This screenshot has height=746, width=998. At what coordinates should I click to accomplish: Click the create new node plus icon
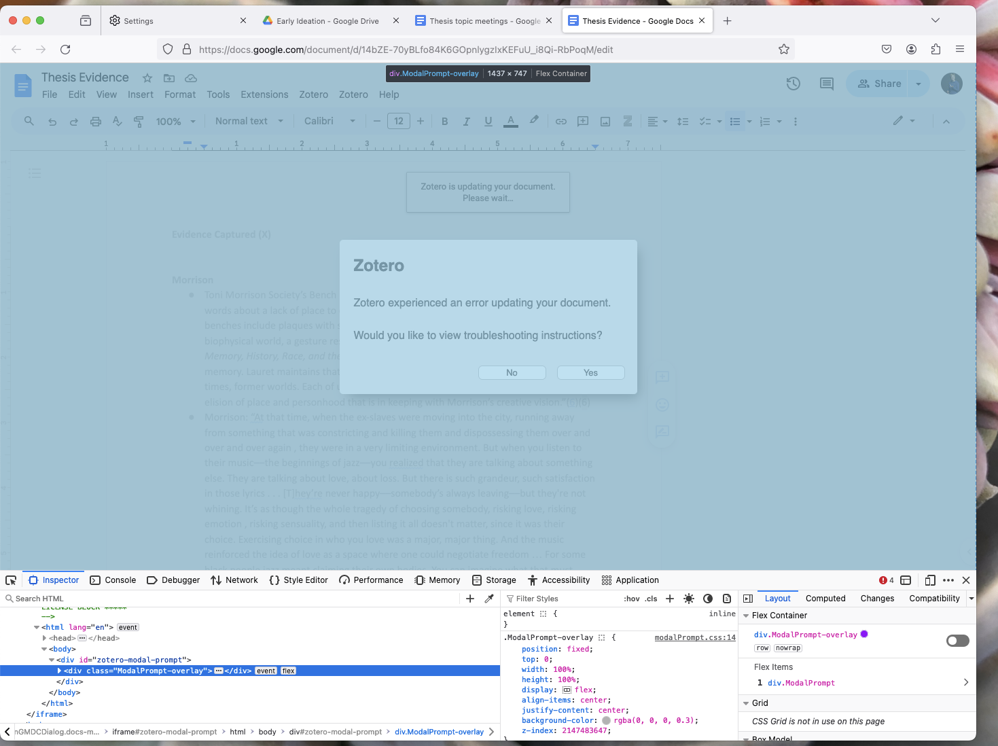[x=470, y=599]
